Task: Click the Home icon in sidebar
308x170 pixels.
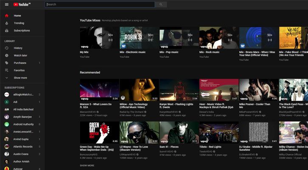Action: click(x=7, y=16)
